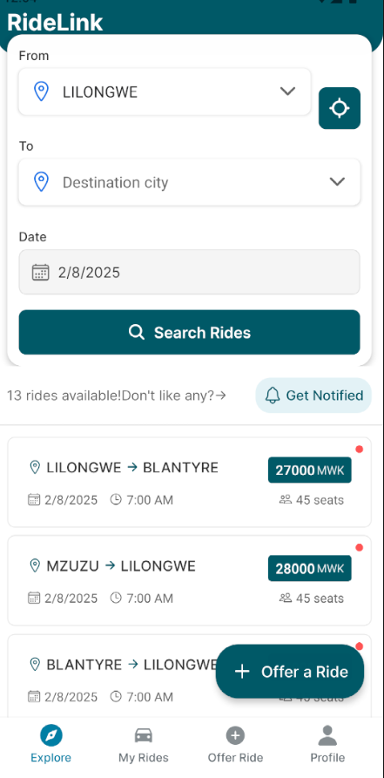Click the calendar icon in Date field

[40, 273]
